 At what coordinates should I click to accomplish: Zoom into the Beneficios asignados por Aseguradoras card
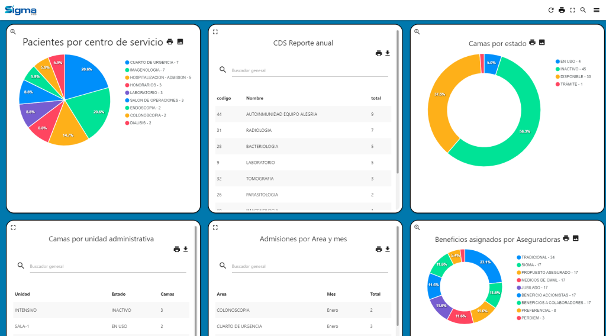pos(417,227)
